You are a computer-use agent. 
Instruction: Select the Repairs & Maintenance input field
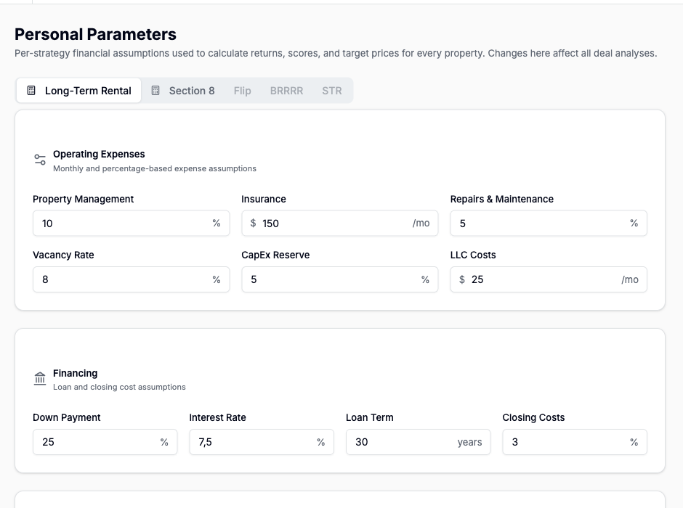tap(548, 223)
